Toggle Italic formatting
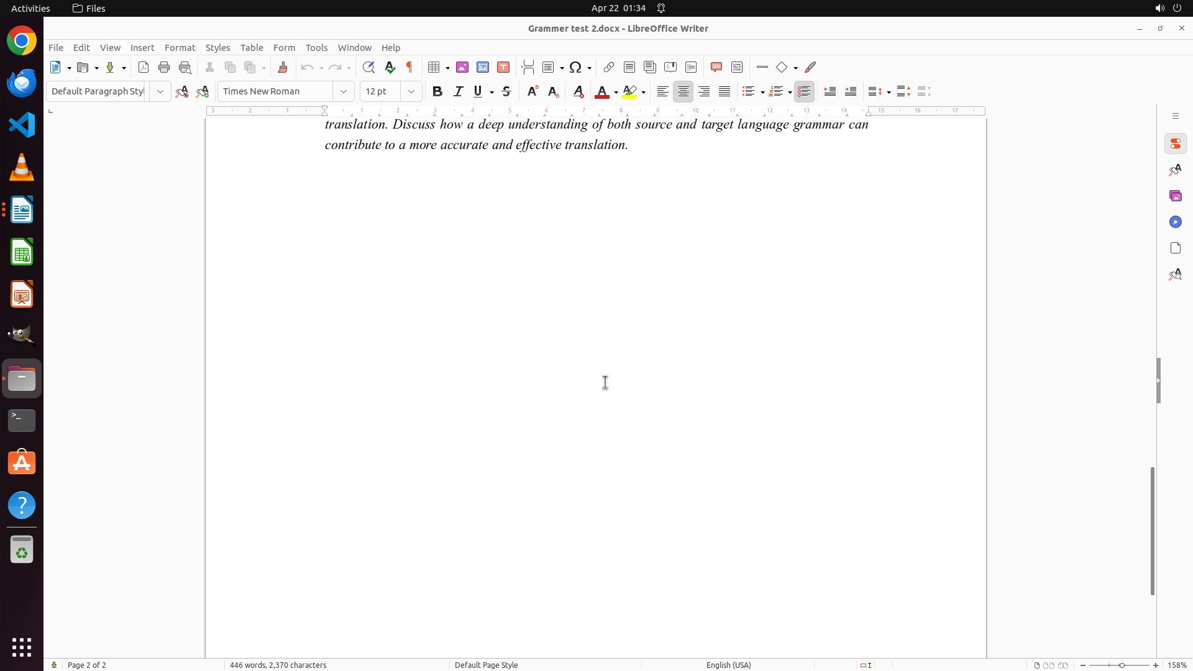This screenshot has height=671, width=1193. [x=459, y=91]
